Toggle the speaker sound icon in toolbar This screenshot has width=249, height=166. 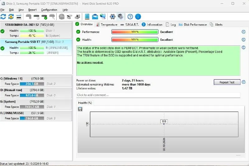(x=120, y=17)
